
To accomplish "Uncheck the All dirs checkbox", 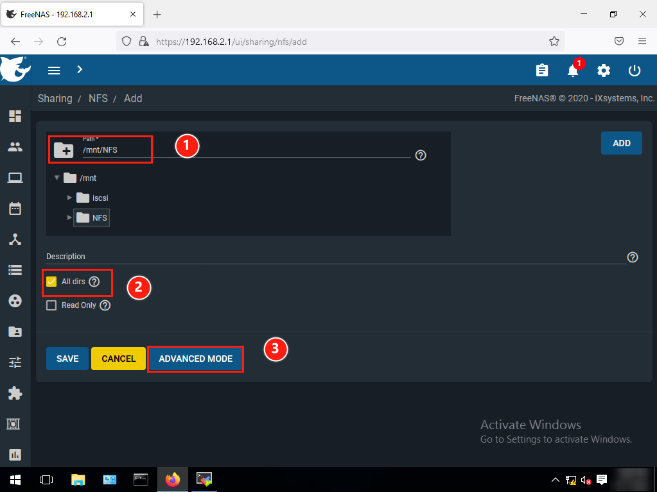I will 51,282.
